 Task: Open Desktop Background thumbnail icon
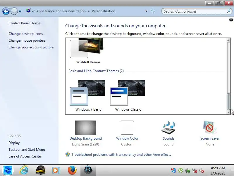point(86,128)
